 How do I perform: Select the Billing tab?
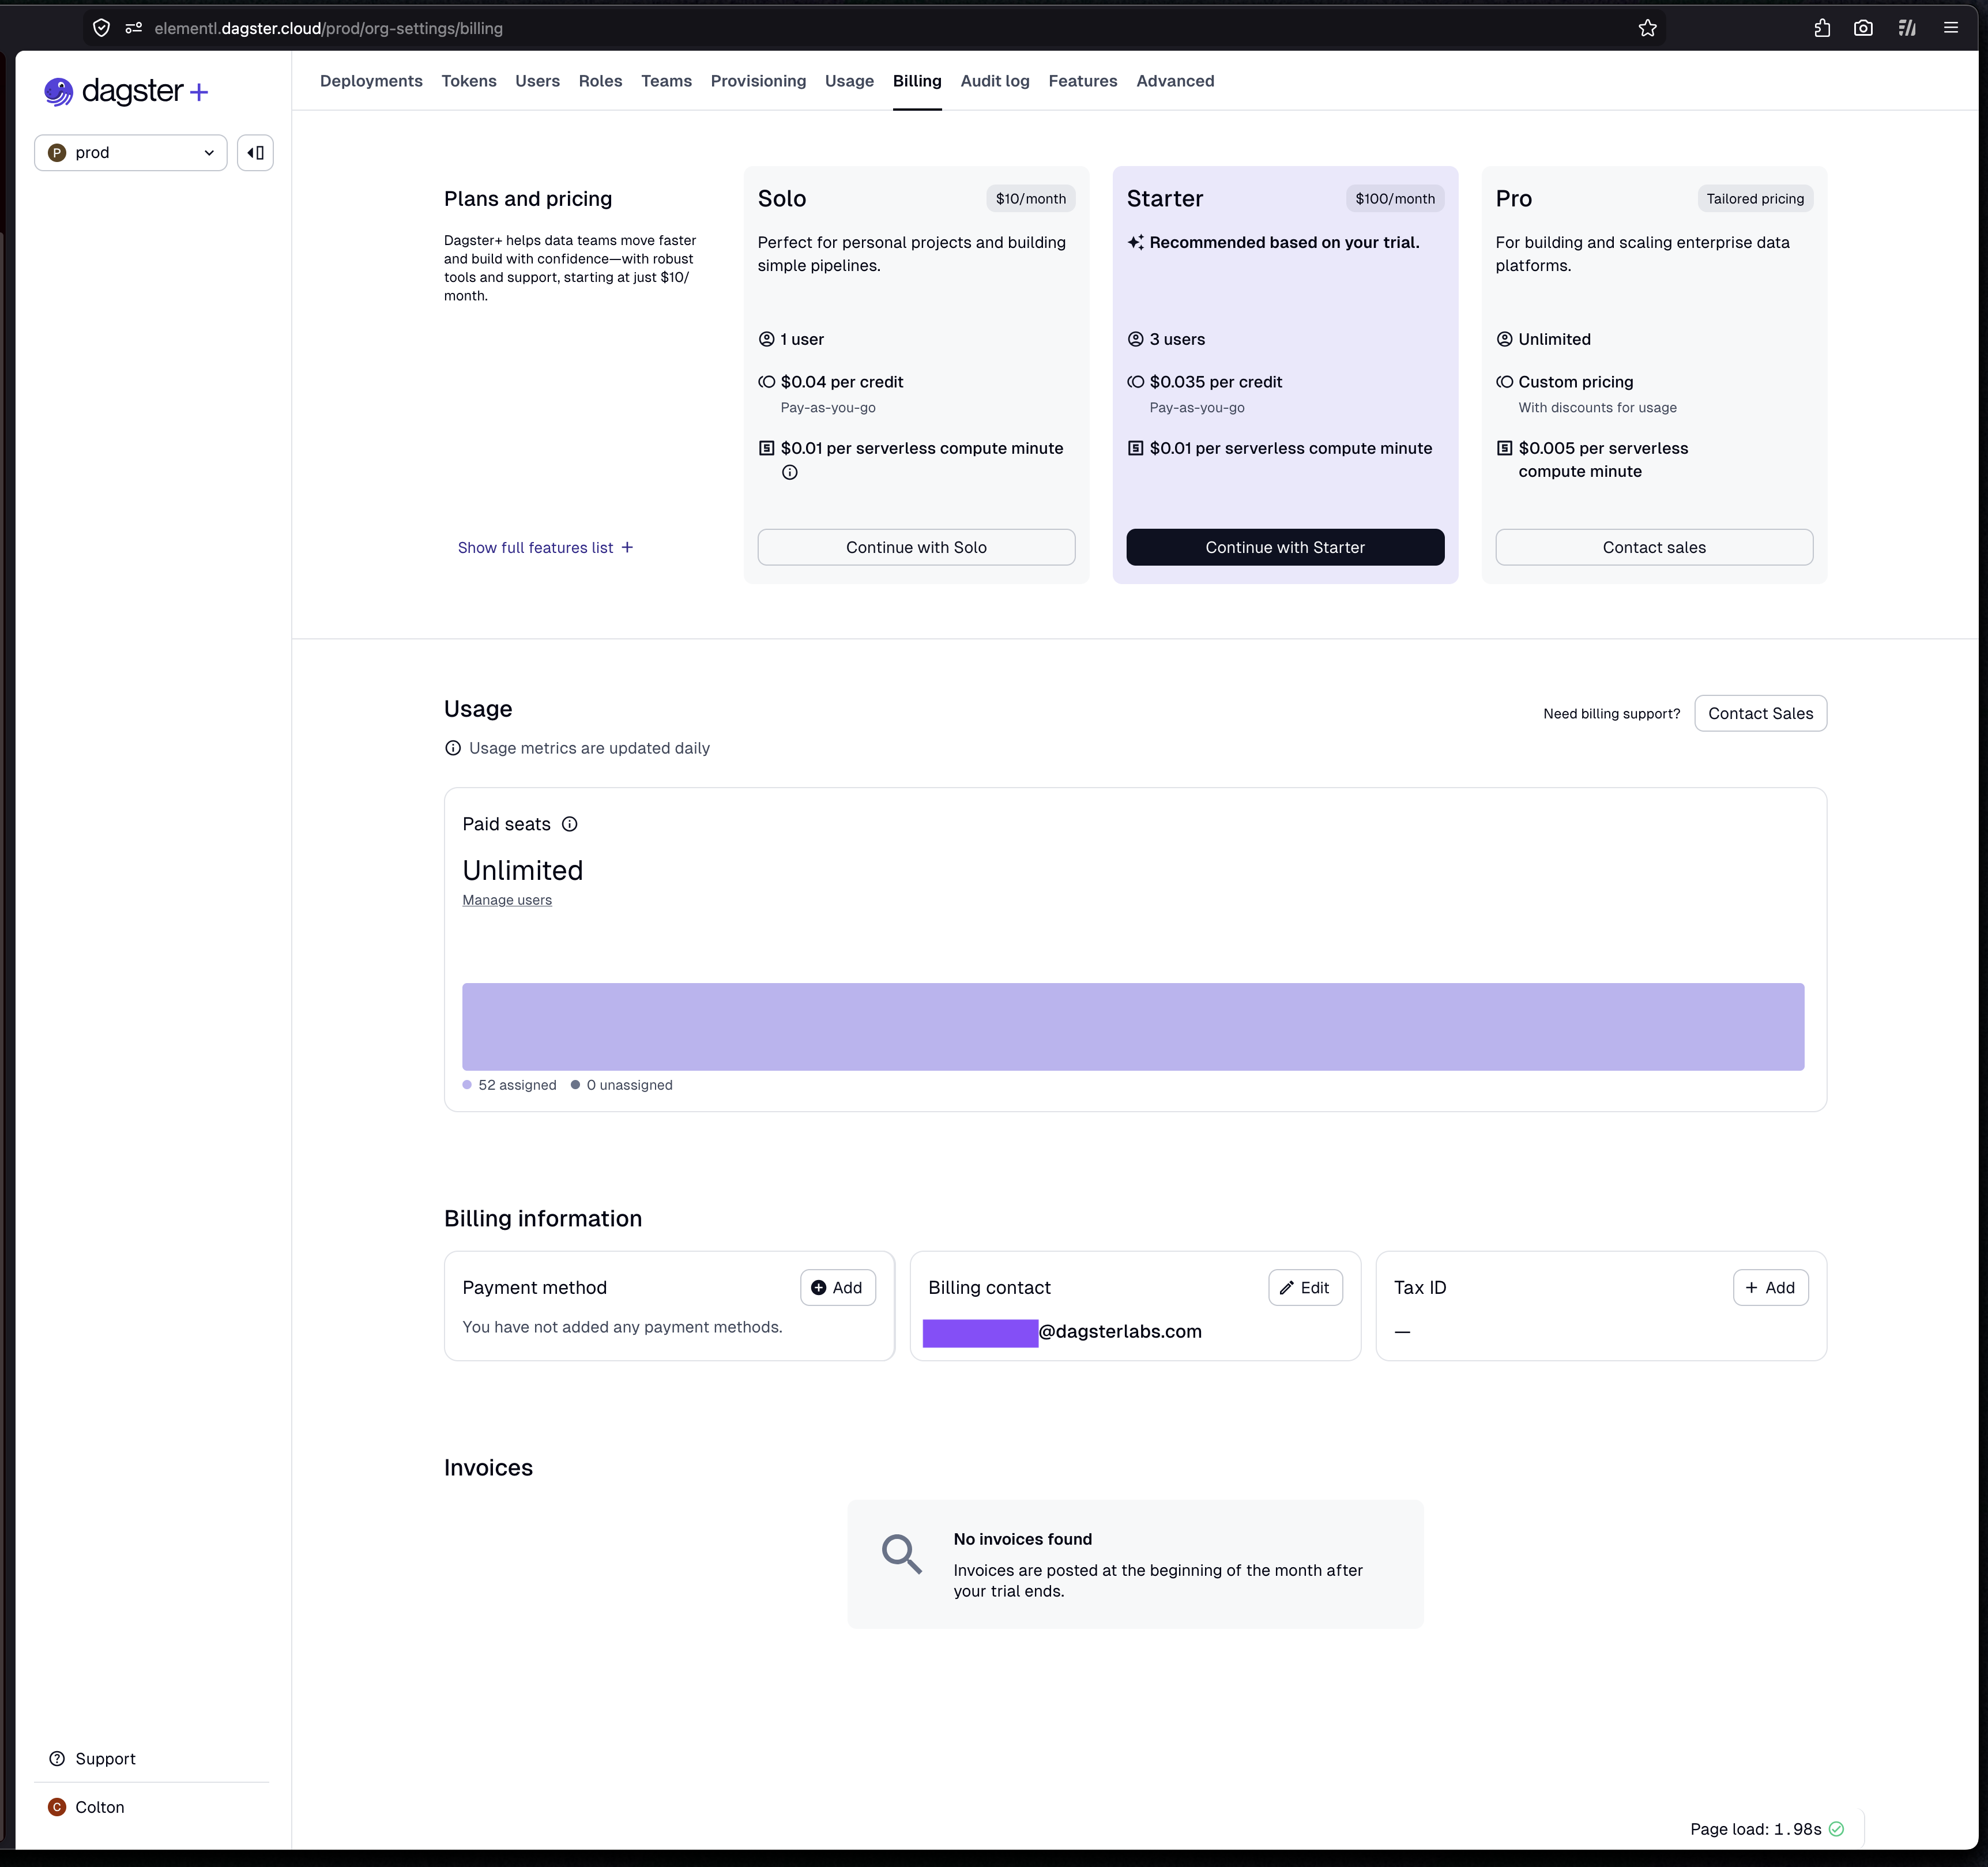917,81
